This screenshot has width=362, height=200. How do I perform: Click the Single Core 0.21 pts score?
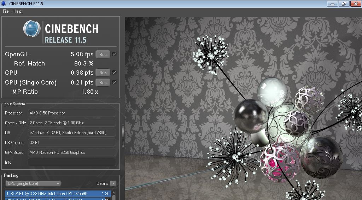[82, 82]
